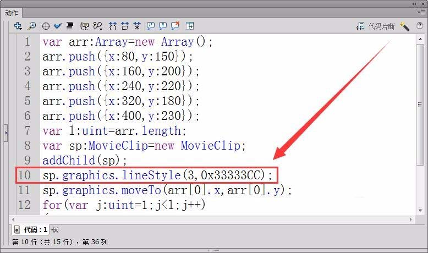
Task: Show the code hint
Action: point(85,26)
